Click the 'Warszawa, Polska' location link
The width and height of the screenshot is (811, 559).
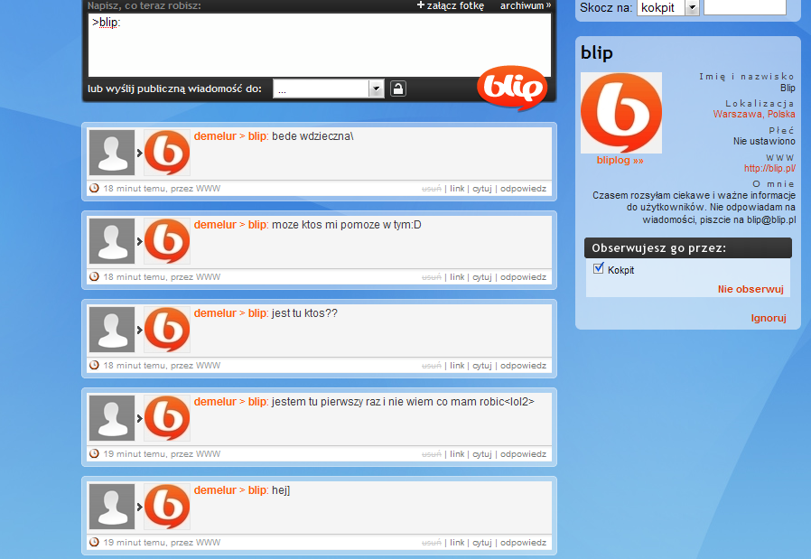[754, 115]
